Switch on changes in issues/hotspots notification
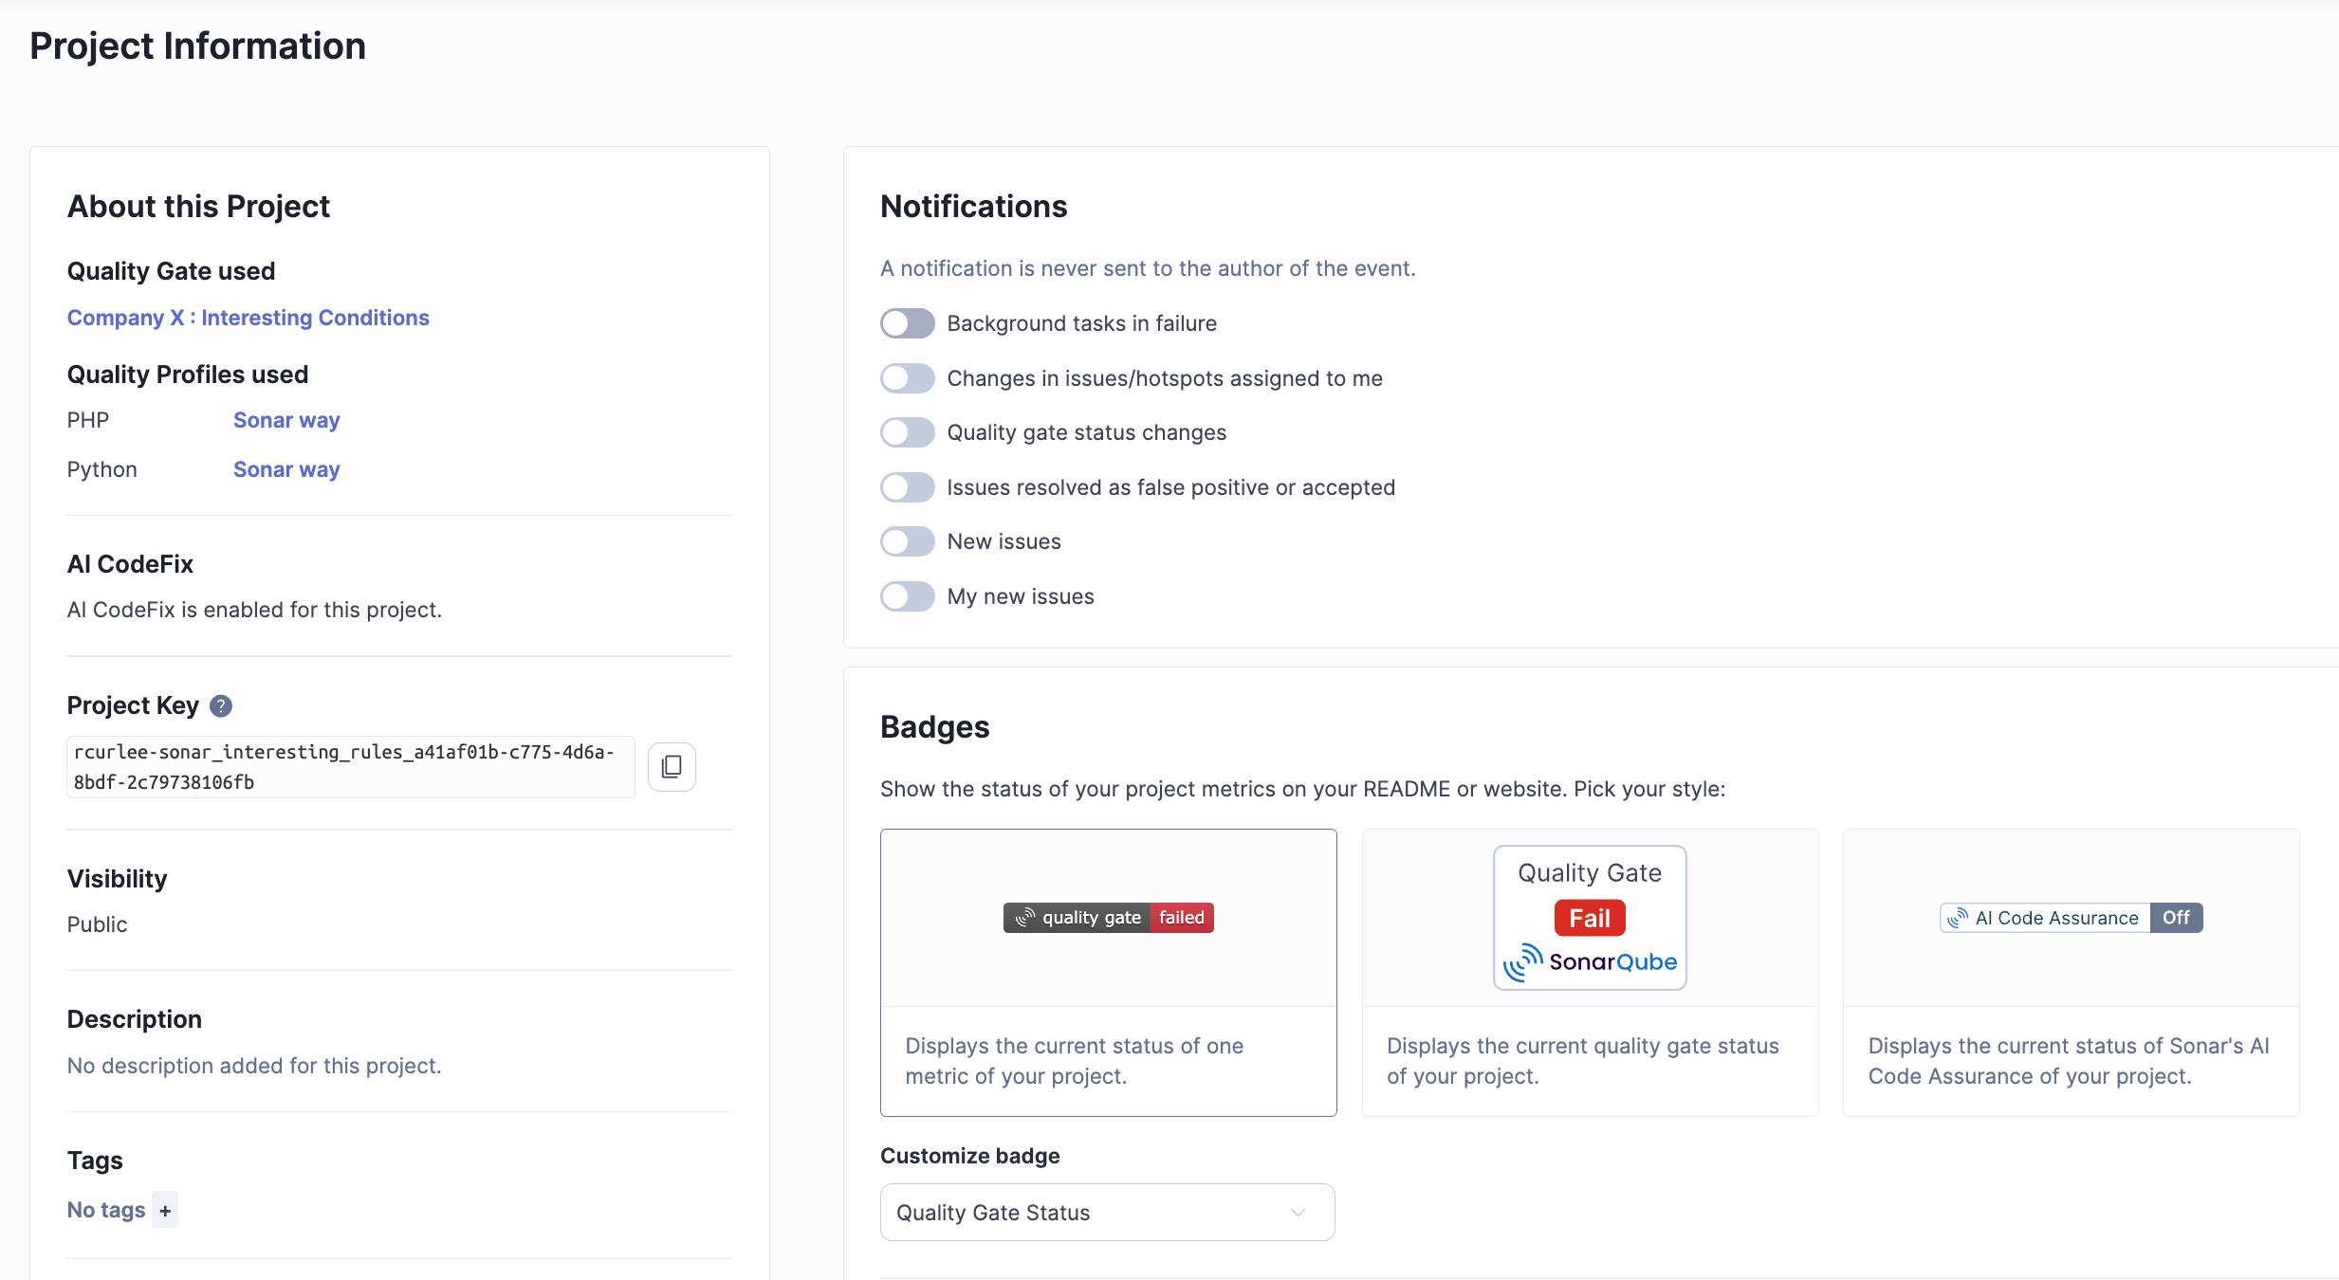The width and height of the screenshot is (2339, 1280). (907, 378)
